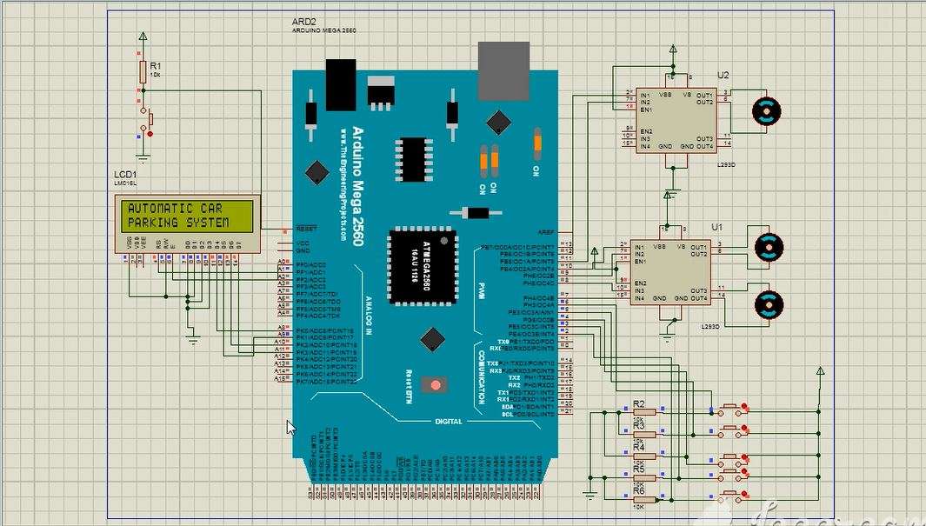
Task: Activate the push button in line with R2
Action: pos(729,409)
